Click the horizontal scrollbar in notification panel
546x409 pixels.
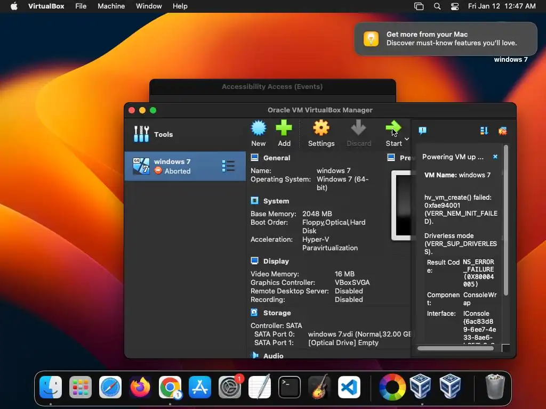coord(455,348)
